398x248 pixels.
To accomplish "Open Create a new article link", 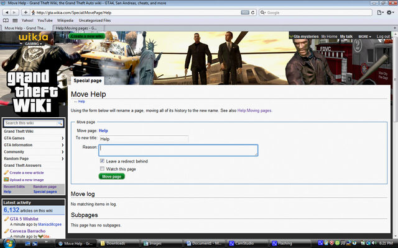I will pos(27,172).
